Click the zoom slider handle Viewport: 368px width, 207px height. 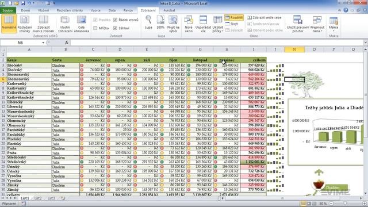point(345,204)
